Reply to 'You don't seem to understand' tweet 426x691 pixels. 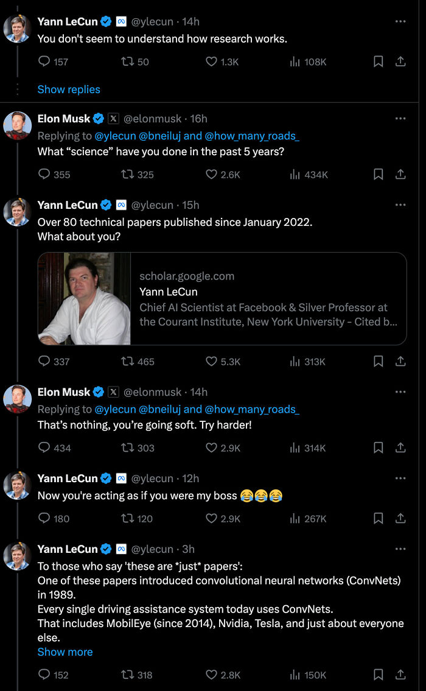coord(44,61)
